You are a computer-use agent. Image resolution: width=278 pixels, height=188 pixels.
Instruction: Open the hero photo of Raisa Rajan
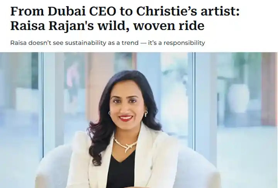coord(139,120)
